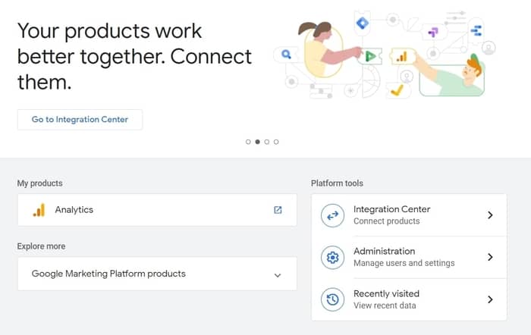Click the arrow next to Integration Center
This screenshot has height=335, width=531.
(x=490, y=215)
